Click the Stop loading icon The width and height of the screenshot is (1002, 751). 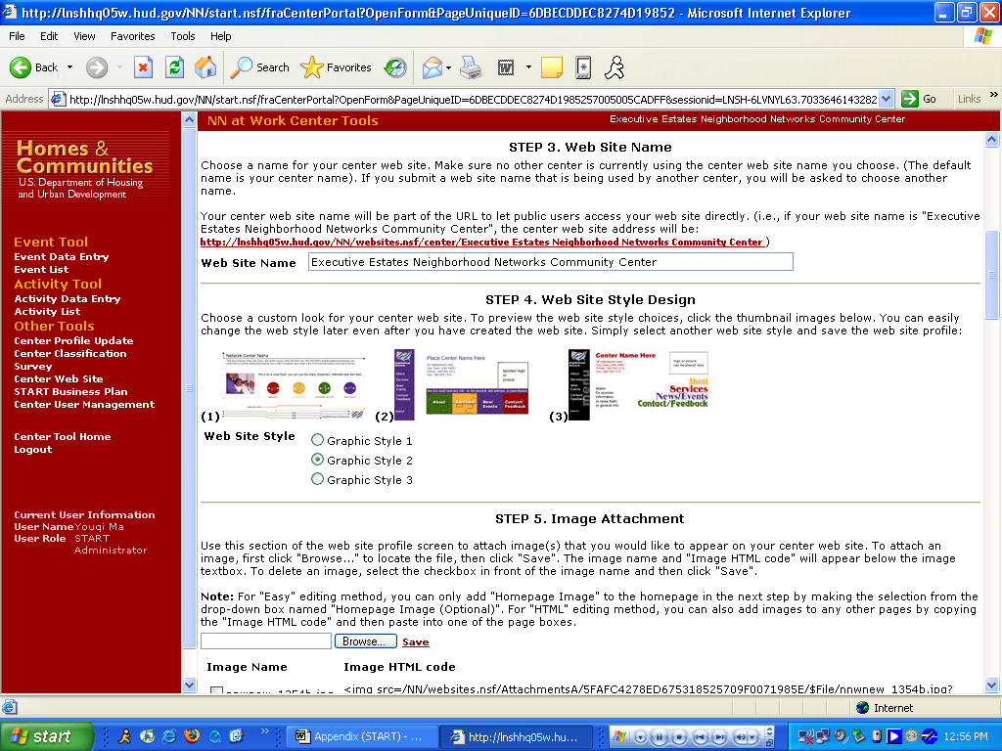[143, 67]
